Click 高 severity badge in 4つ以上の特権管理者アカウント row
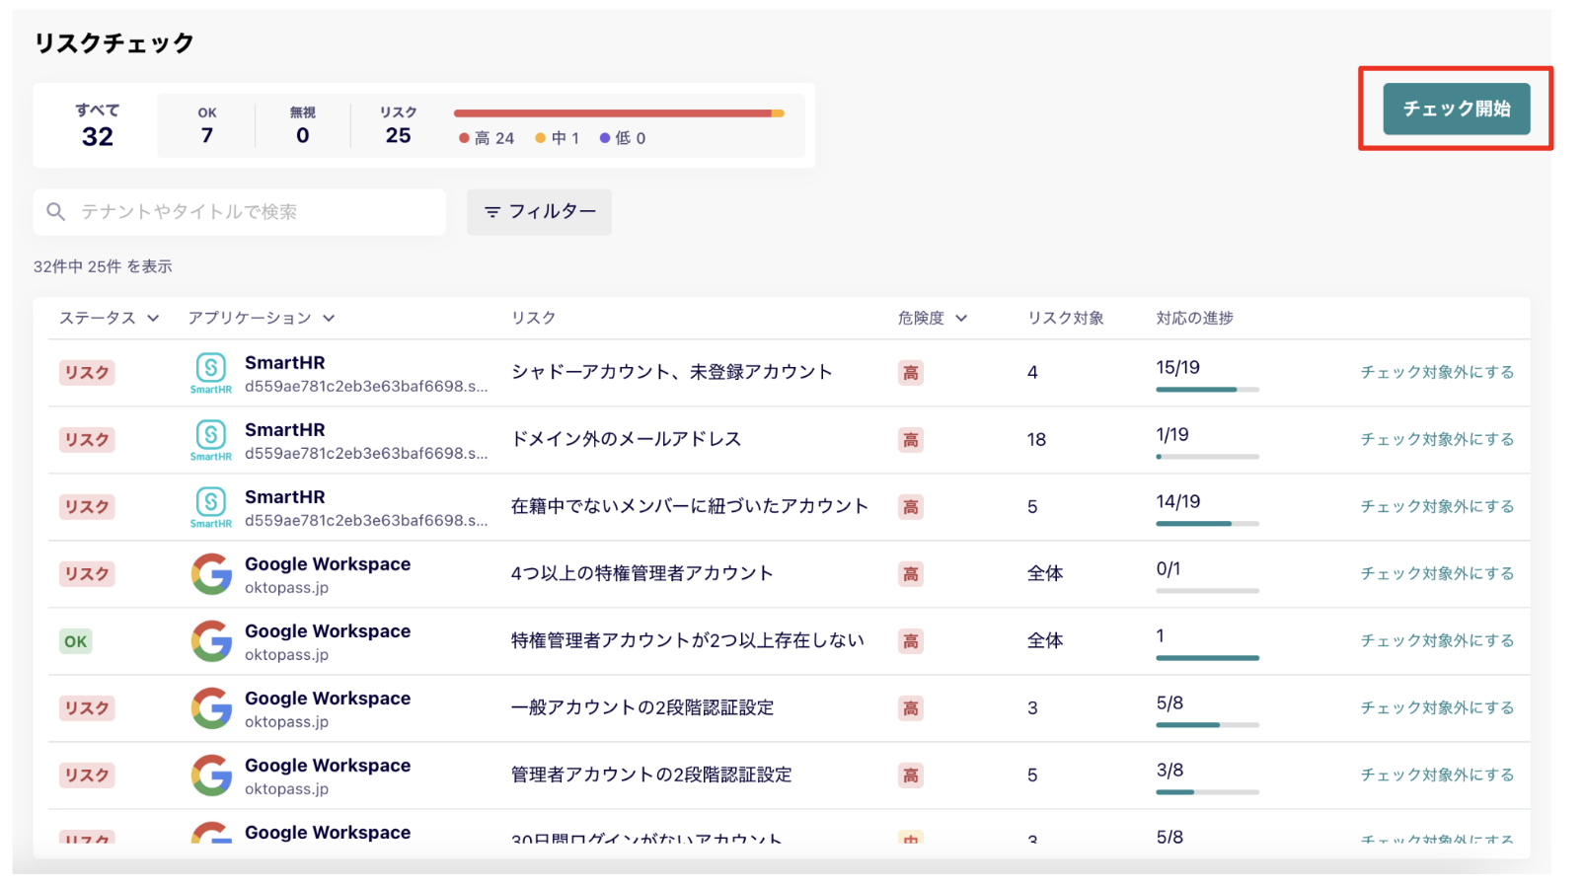This screenshot has height=886, width=1583. (911, 574)
